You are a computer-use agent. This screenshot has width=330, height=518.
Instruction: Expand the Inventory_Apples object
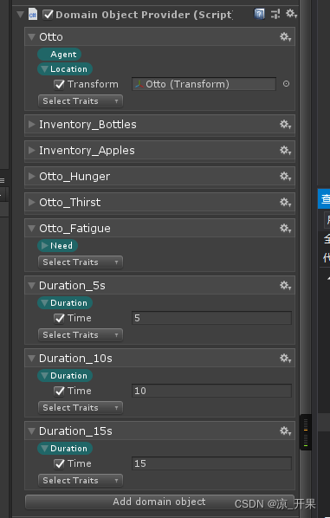32,151
